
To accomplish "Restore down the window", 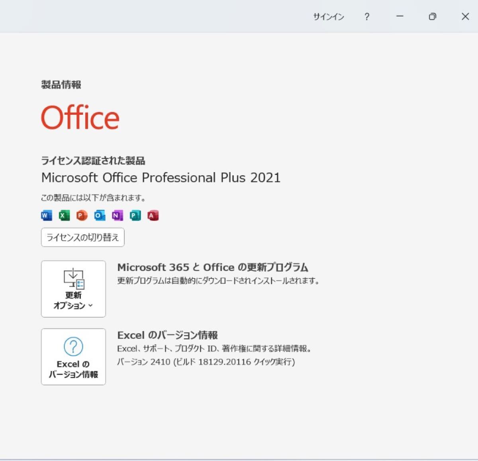I will click(432, 16).
